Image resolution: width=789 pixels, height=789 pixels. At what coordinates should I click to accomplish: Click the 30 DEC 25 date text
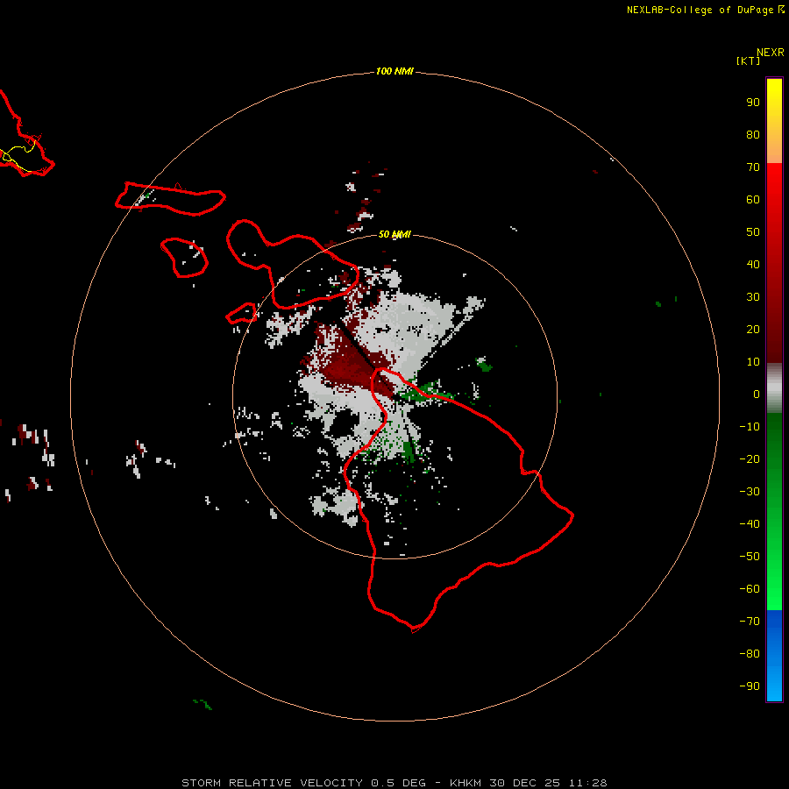coord(526,783)
